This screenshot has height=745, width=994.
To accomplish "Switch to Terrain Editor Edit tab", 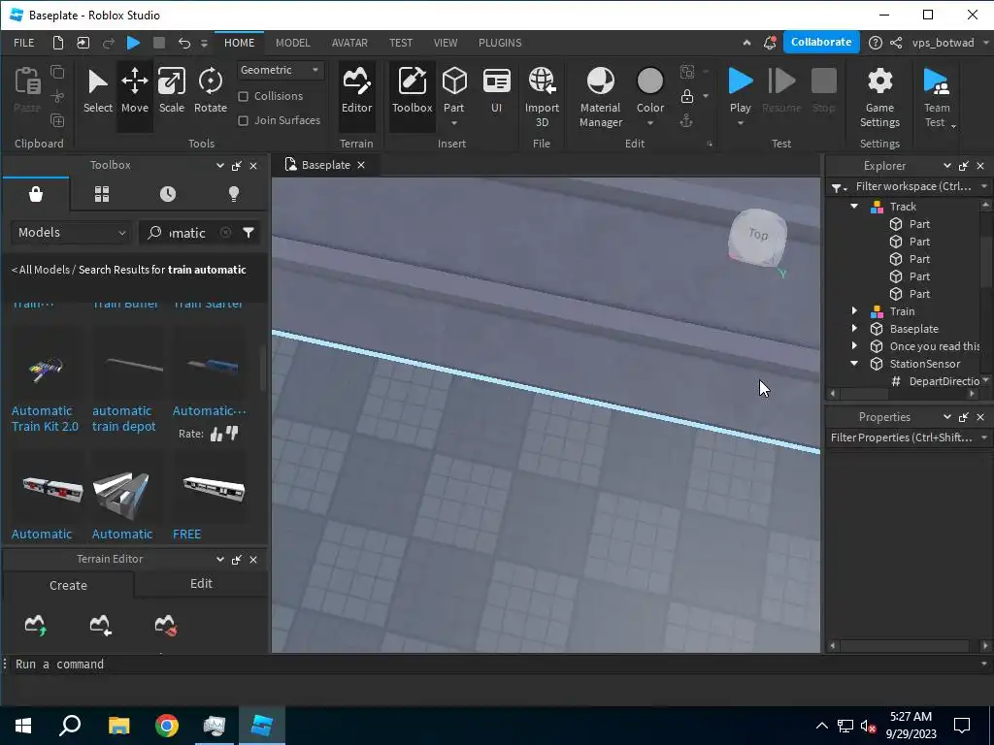I will click(201, 583).
